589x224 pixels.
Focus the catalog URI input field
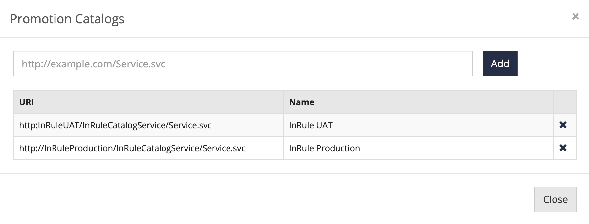pos(243,64)
